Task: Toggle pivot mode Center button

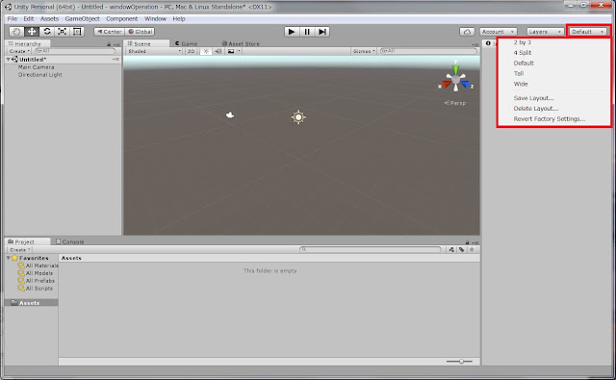Action: [109, 32]
